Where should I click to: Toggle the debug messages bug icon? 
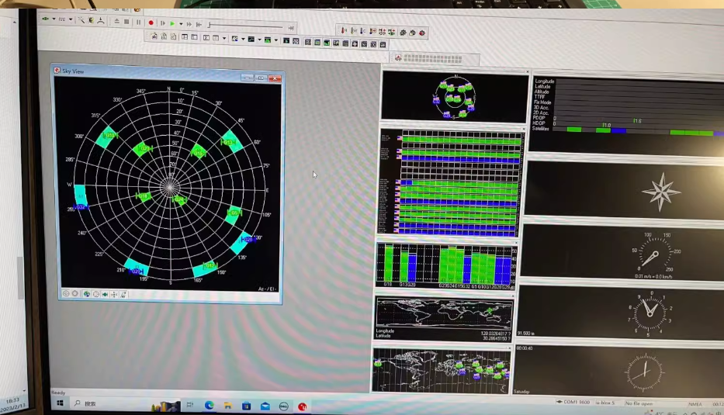[91, 20]
